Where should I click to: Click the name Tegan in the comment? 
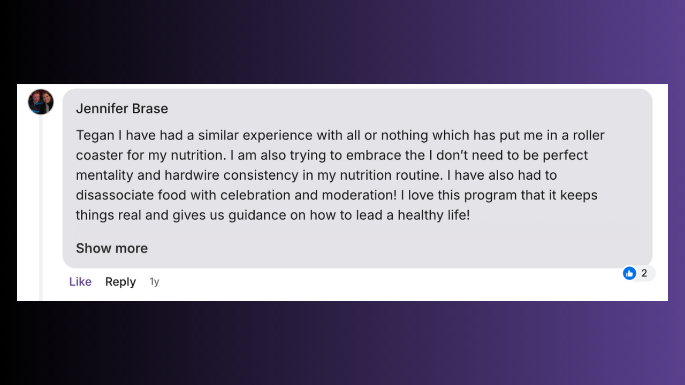[x=95, y=135]
